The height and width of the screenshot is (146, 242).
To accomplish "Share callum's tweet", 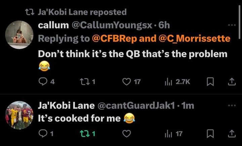I will 231,82.
